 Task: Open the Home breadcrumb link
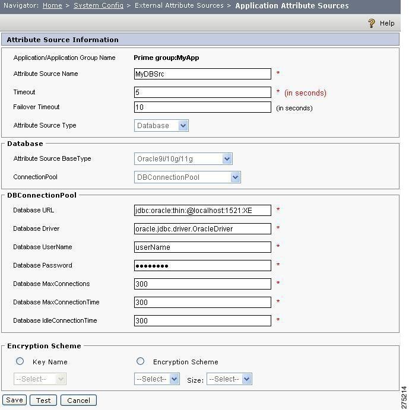click(x=52, y=5)
